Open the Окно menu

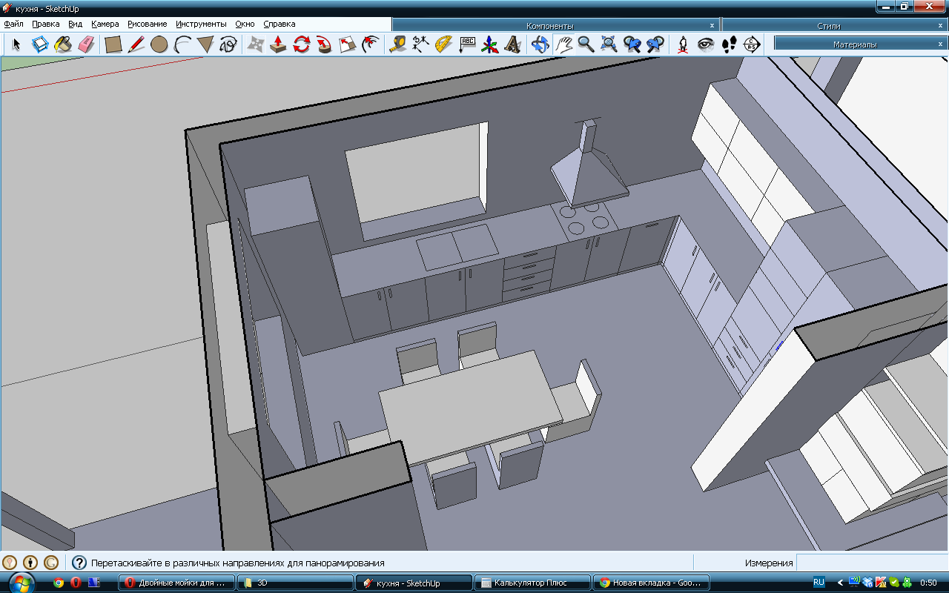pyautogui.click(x=245, y=24)
